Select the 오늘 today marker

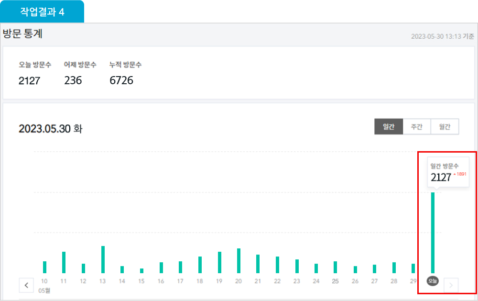coord(433,281)
